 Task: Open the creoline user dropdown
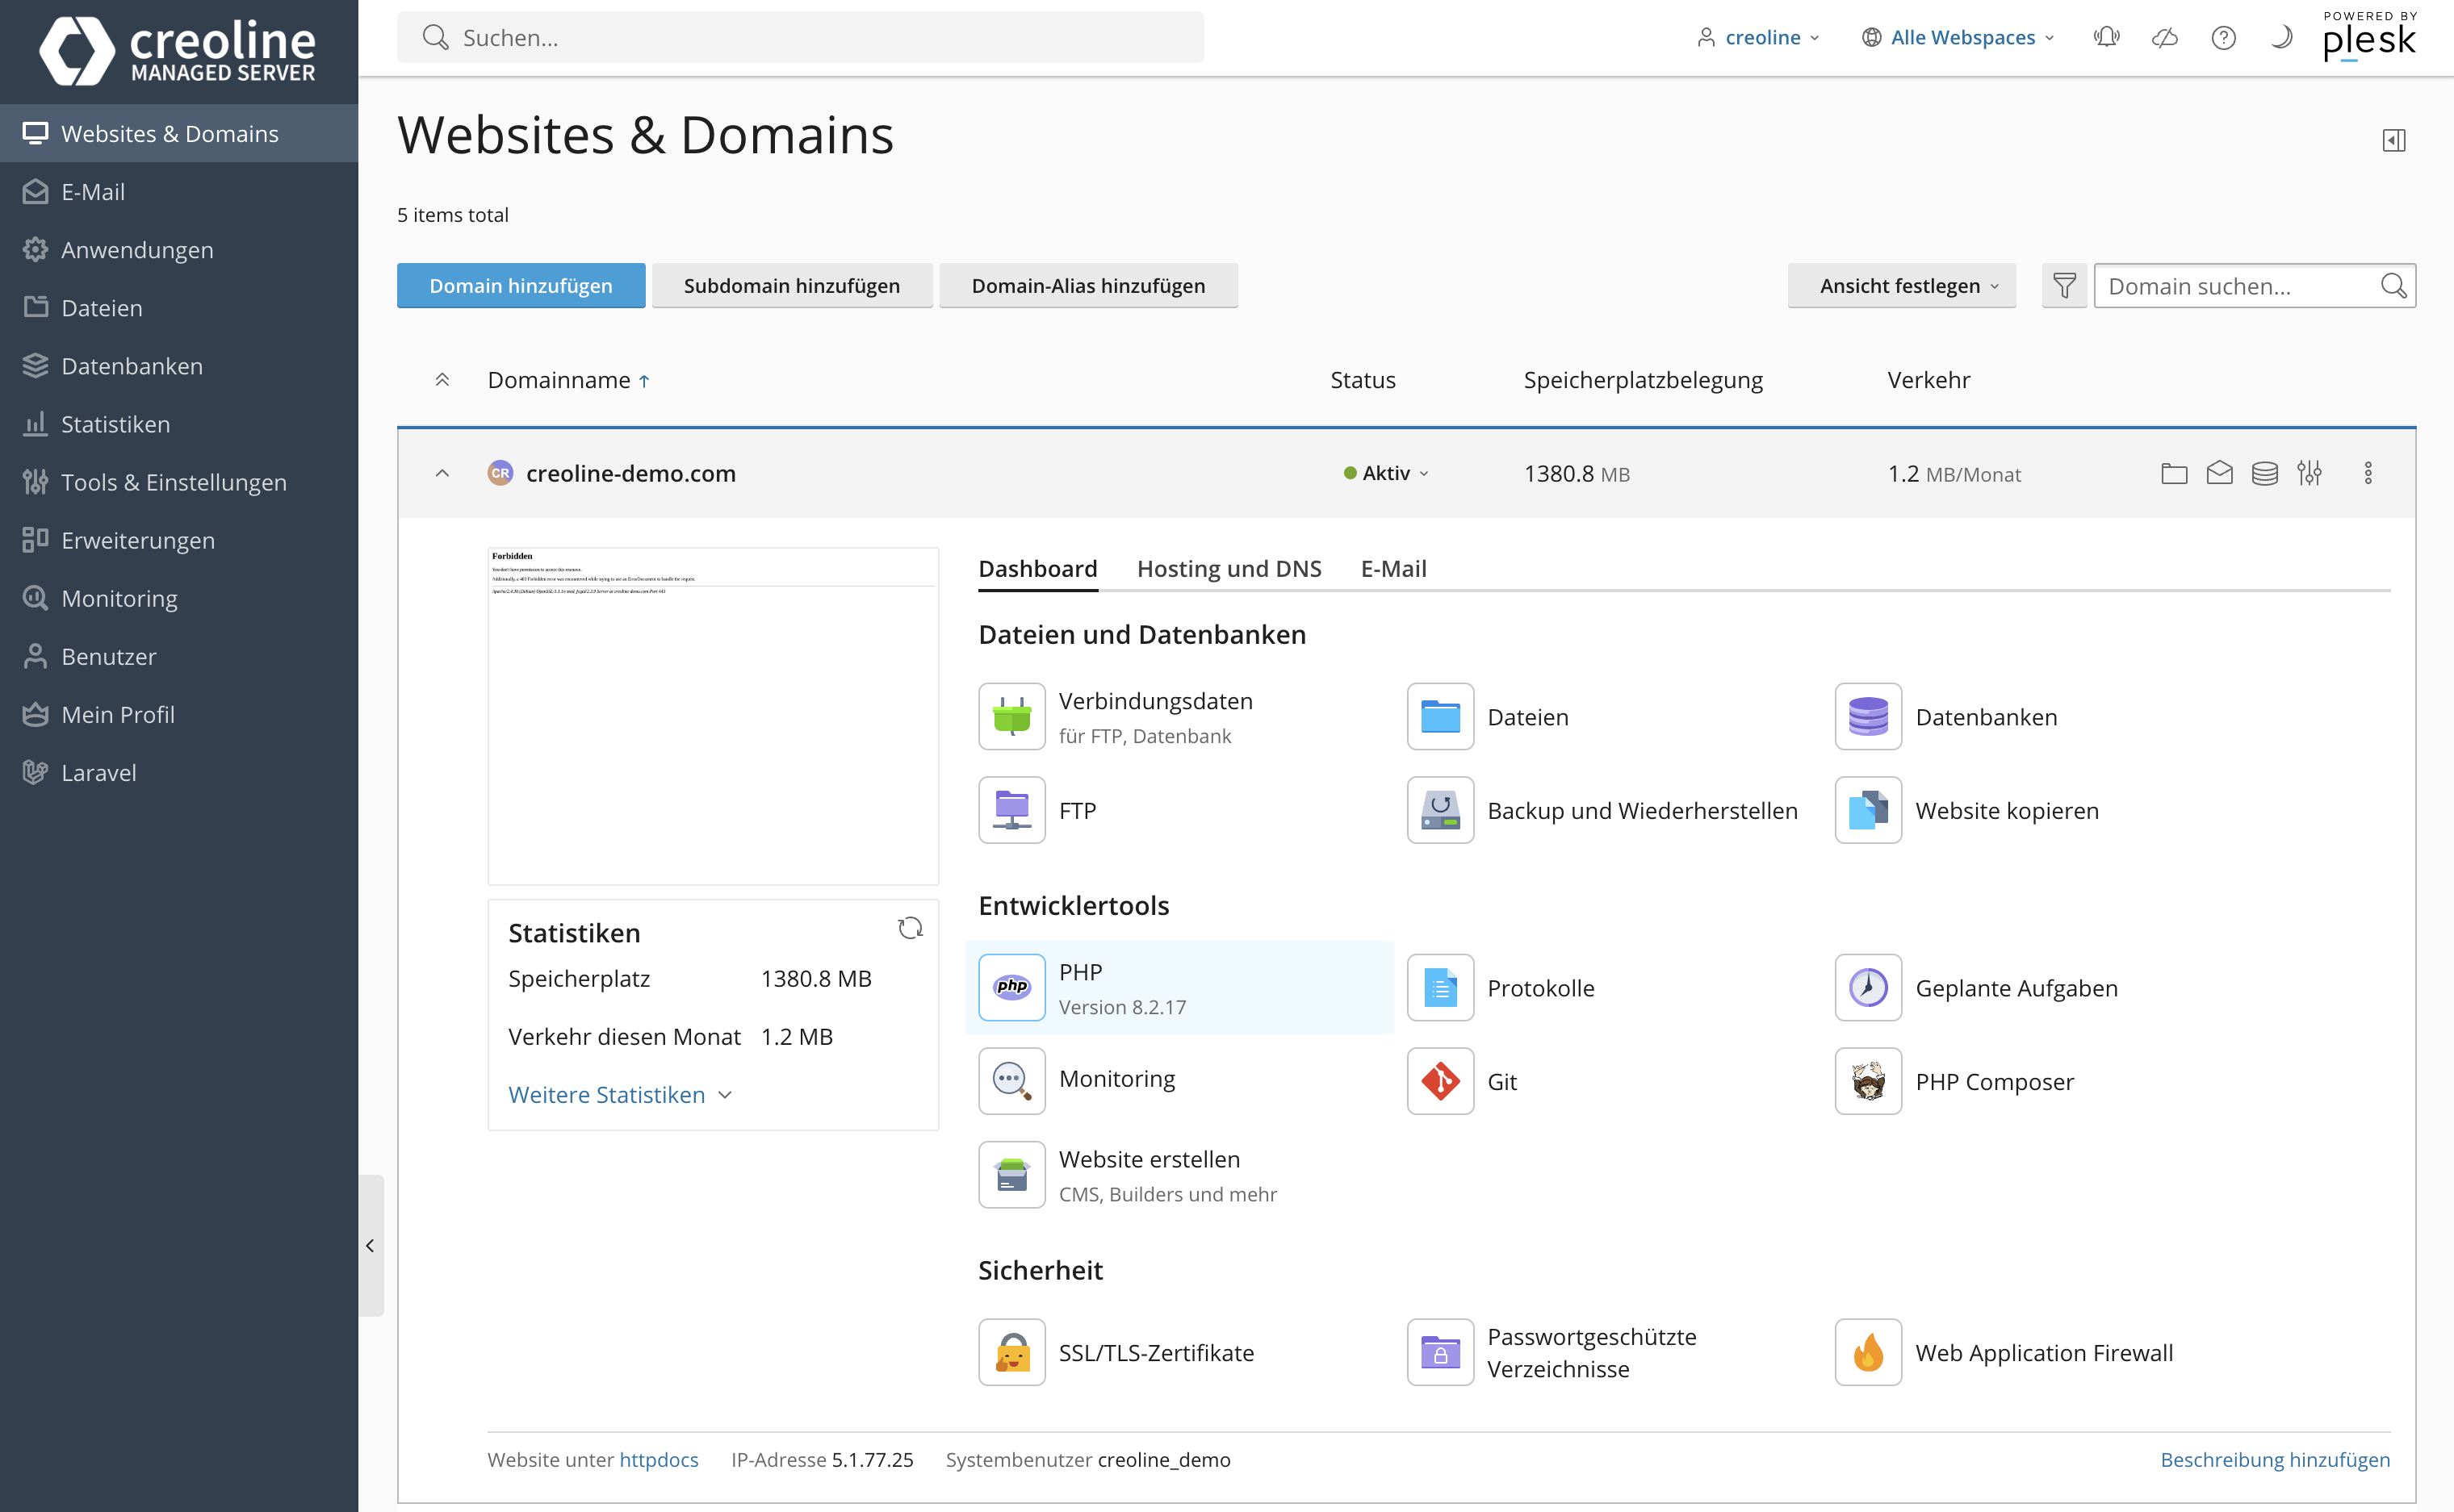point(1759,38)
